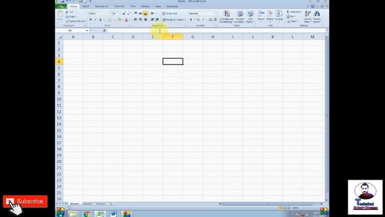Click Merge & Center
The image size is (385, 217).
(x=173, y=20)
